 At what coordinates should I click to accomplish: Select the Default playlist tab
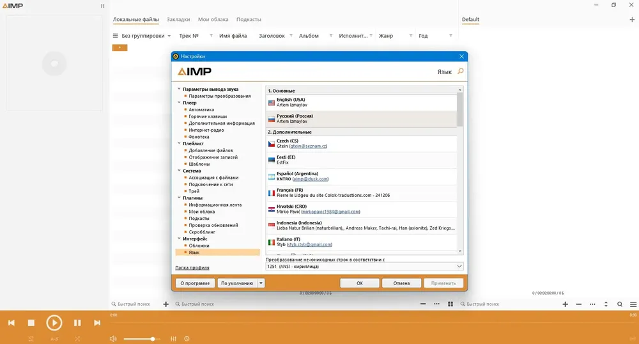click(470, 19)
